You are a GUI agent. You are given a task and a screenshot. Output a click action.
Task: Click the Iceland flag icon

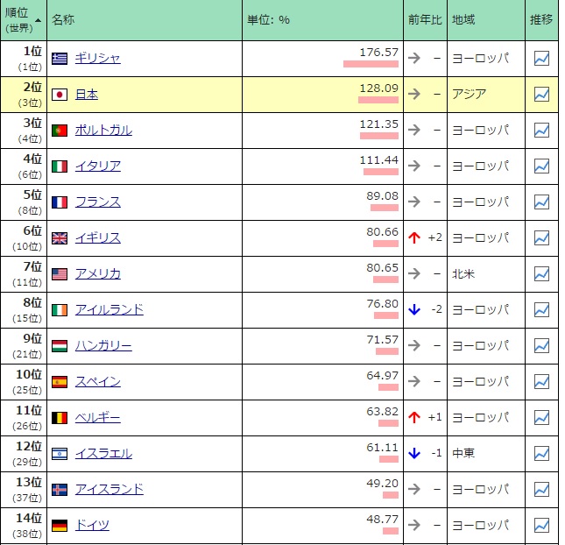point(60,490)
